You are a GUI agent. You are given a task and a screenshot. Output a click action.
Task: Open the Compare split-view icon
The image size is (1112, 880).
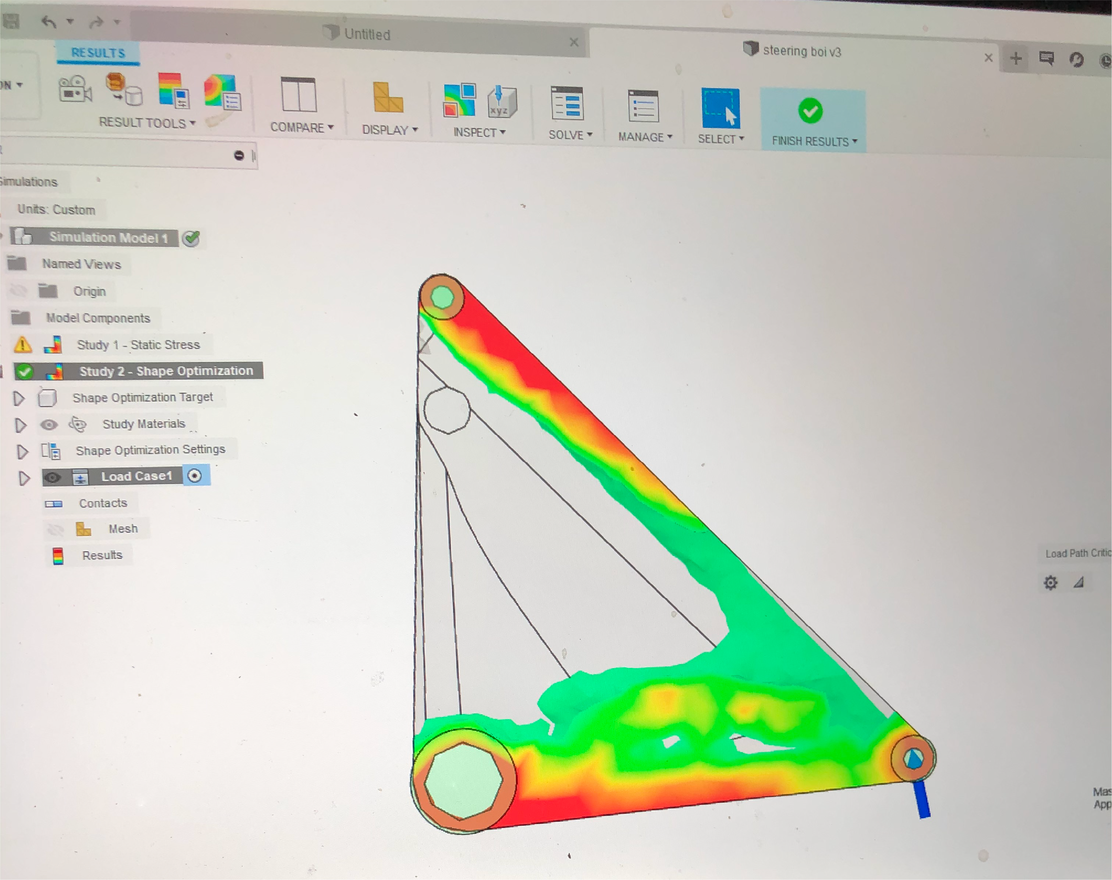(298, 95)
